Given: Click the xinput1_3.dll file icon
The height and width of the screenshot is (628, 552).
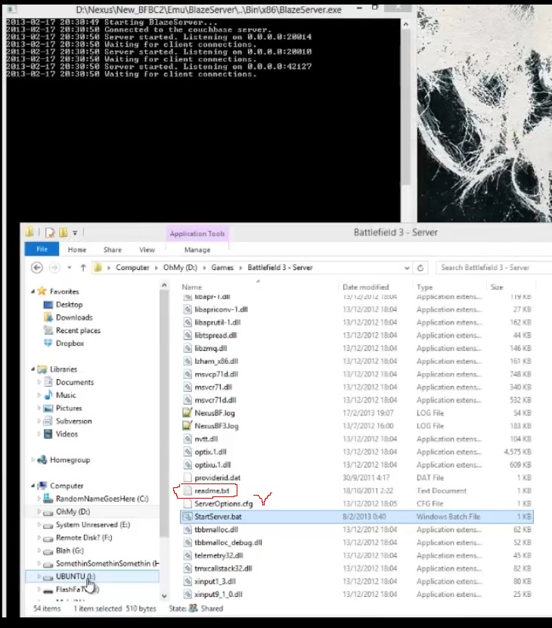Looking at the screenshot, I should click(187, 581).
